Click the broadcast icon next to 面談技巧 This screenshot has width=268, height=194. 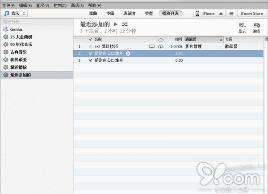[97, 47]
